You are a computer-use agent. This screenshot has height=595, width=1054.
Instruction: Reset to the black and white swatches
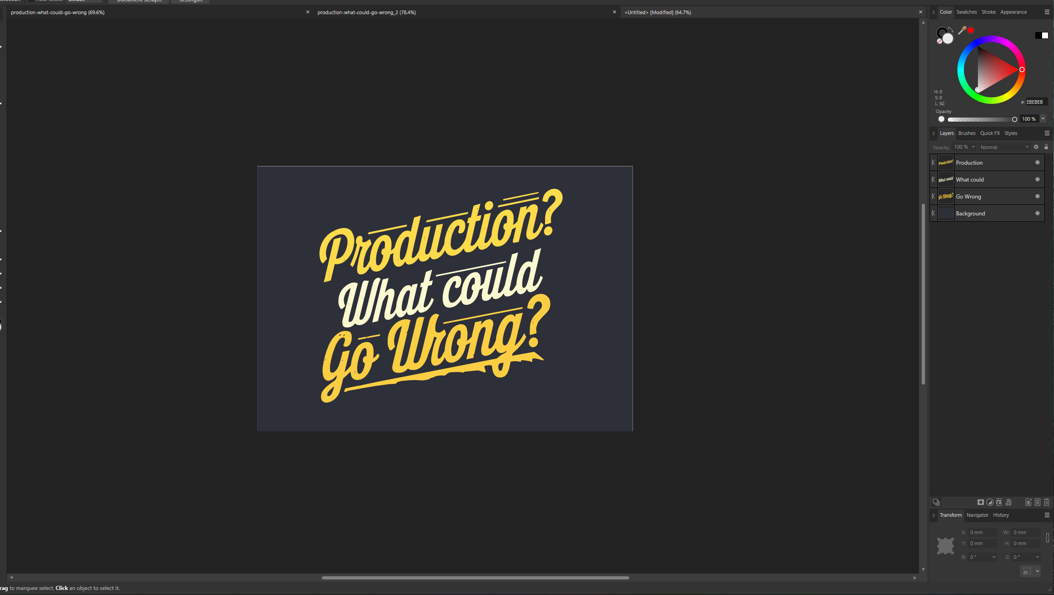tap(1042, 35)
